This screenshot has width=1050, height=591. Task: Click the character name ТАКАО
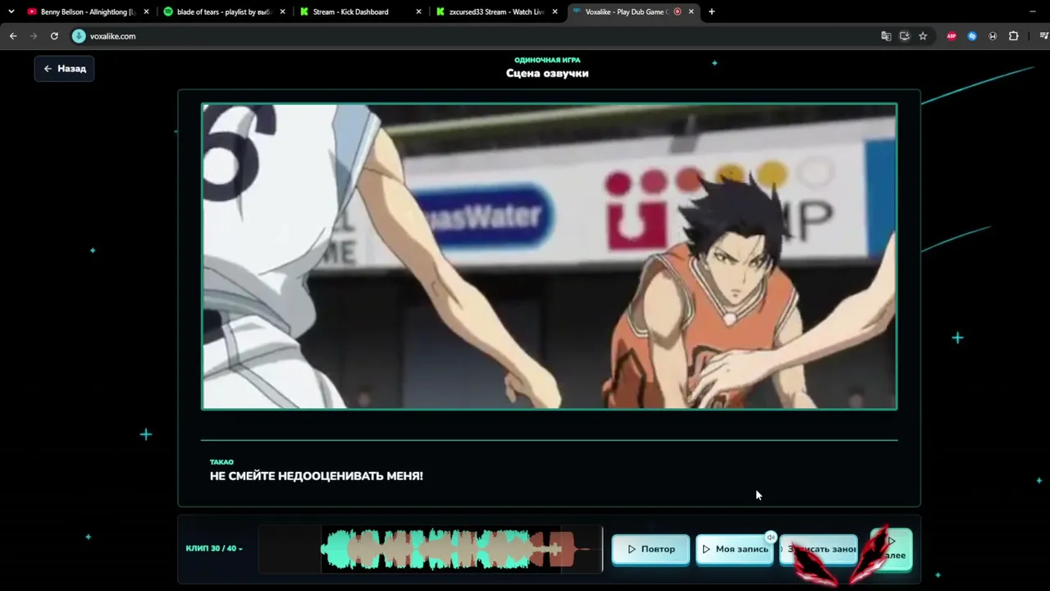tap(221, 462)
